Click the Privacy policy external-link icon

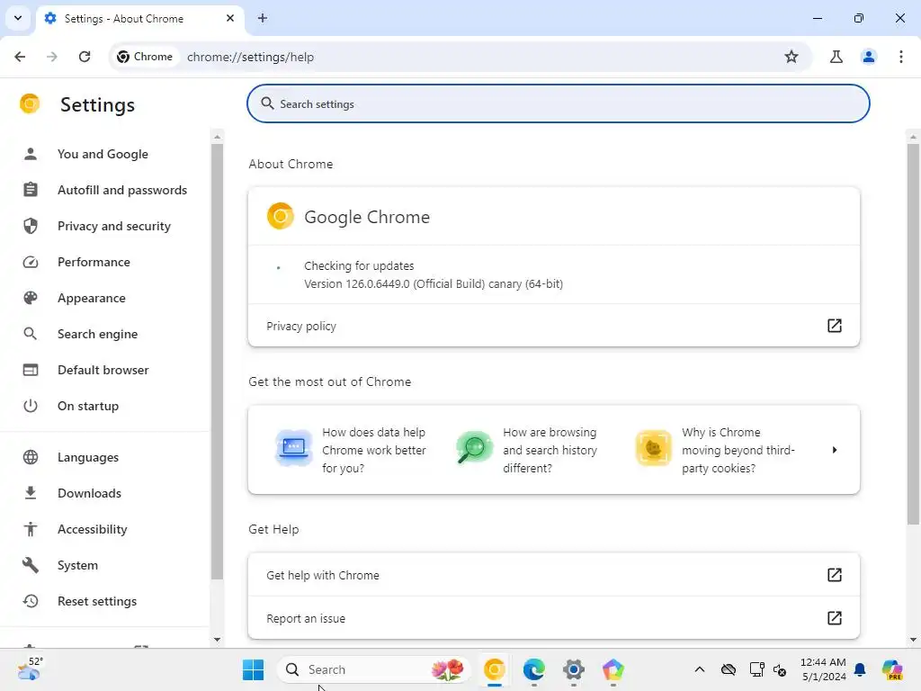click(x=834, y=326)
